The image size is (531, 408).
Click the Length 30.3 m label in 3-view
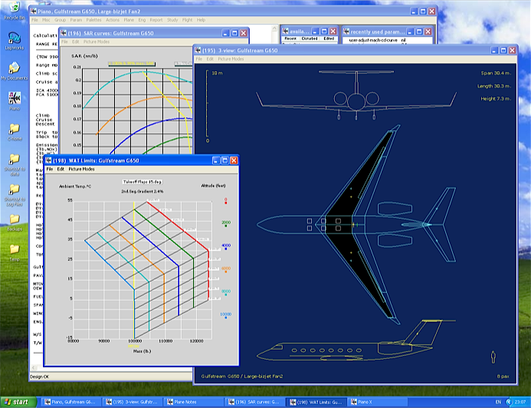(494, 86)
